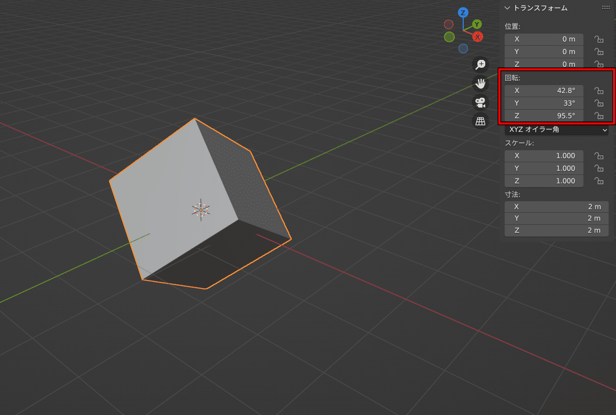Viewport: 616px width, 415px height.
Task: Click the hollow negative Z sphere on the gizmo
Action: 463,48
